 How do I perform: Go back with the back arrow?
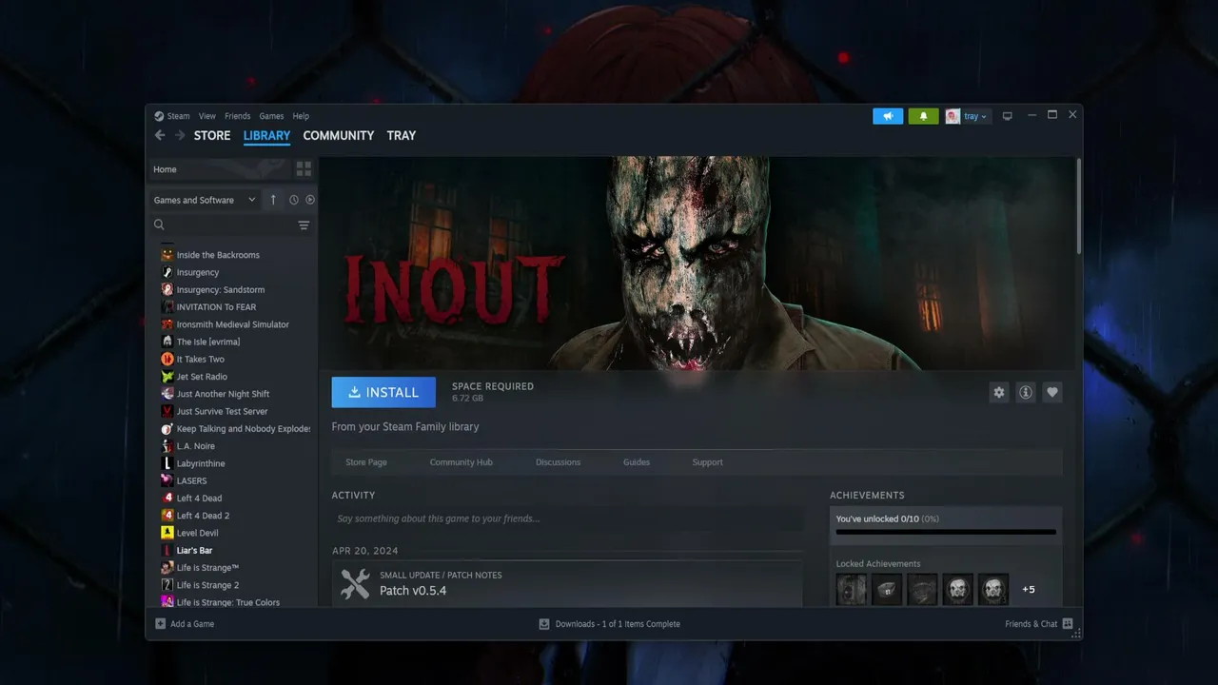click(160, 135)
